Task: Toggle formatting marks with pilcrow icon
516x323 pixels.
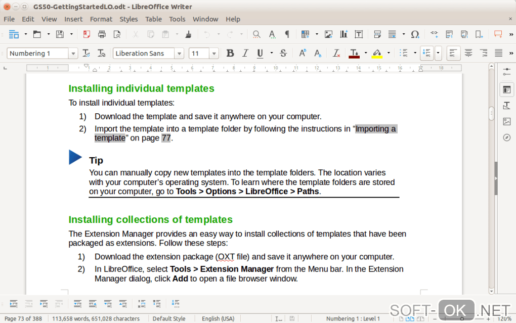Action: point(287,34)
